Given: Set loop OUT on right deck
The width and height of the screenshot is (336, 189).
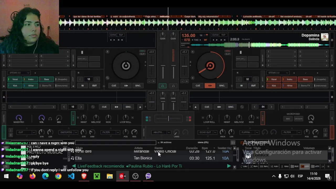Looking at the screenshot, I should click(253, 86).
